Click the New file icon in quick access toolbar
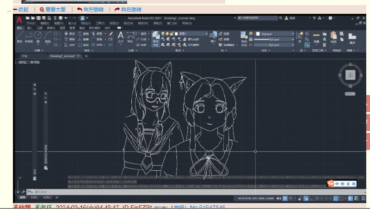Viewport: 370px width, 210px height. click(x=28, y=18)
